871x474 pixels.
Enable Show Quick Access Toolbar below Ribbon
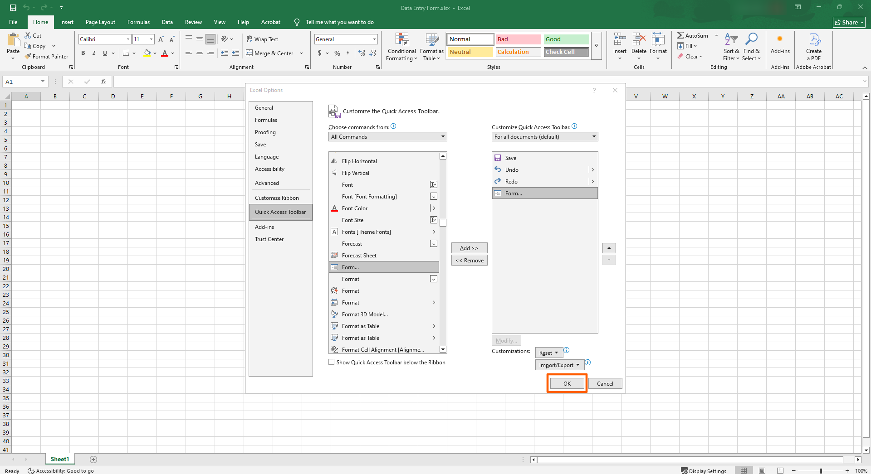coord(332,362)
